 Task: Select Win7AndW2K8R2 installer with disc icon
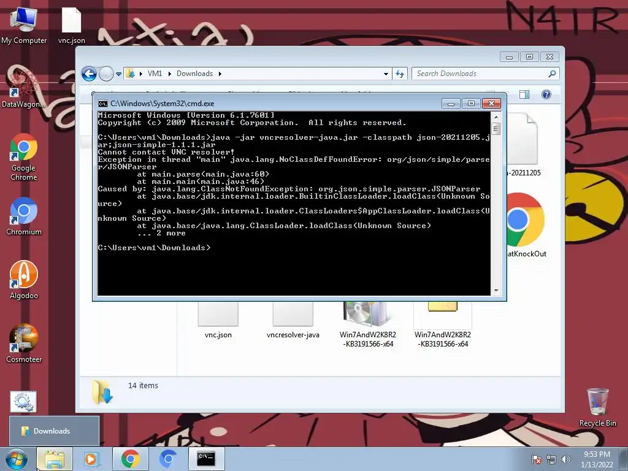click(x=368, y=325)
